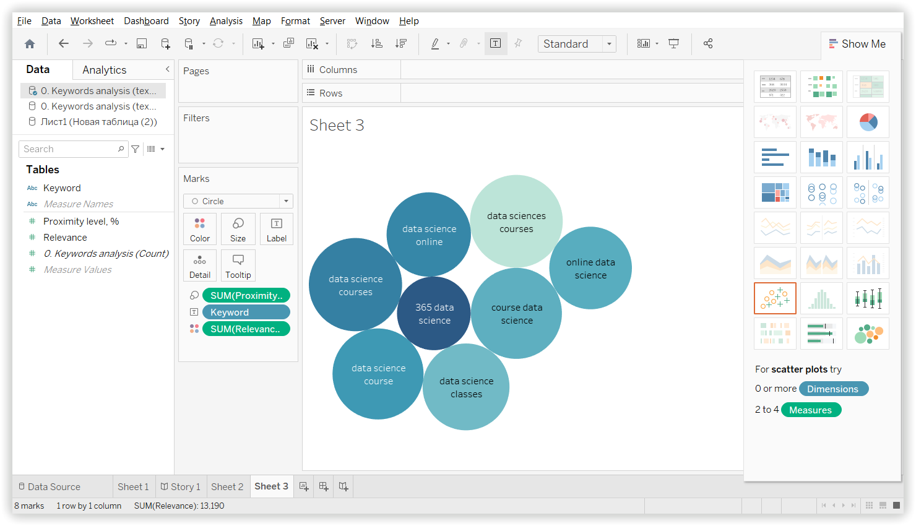Screen dimensions: 916x526
Task: Select the treemap chart in Show Me
Action: pos(775,192)
